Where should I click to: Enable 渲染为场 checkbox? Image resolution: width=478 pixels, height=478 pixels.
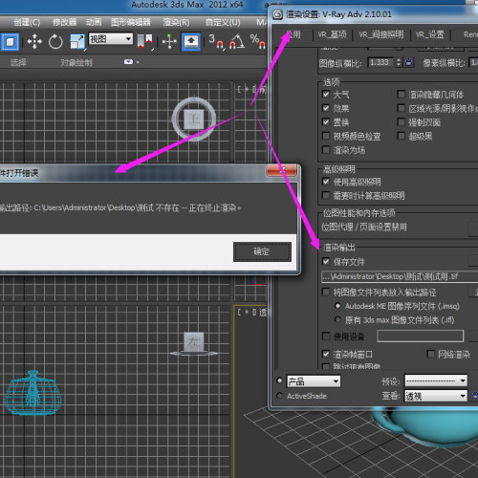pyautogui.click(x=326, y=150)
